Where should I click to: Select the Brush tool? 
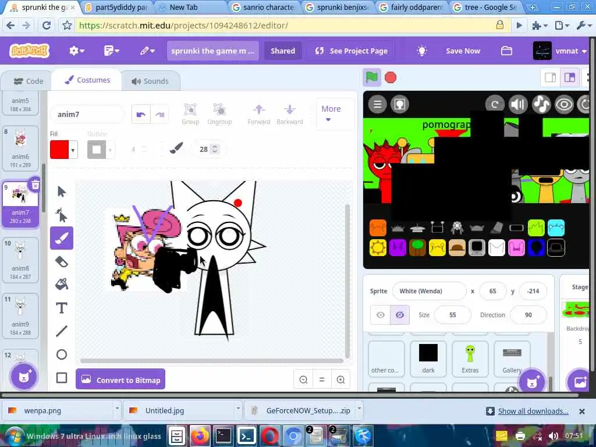62,238
